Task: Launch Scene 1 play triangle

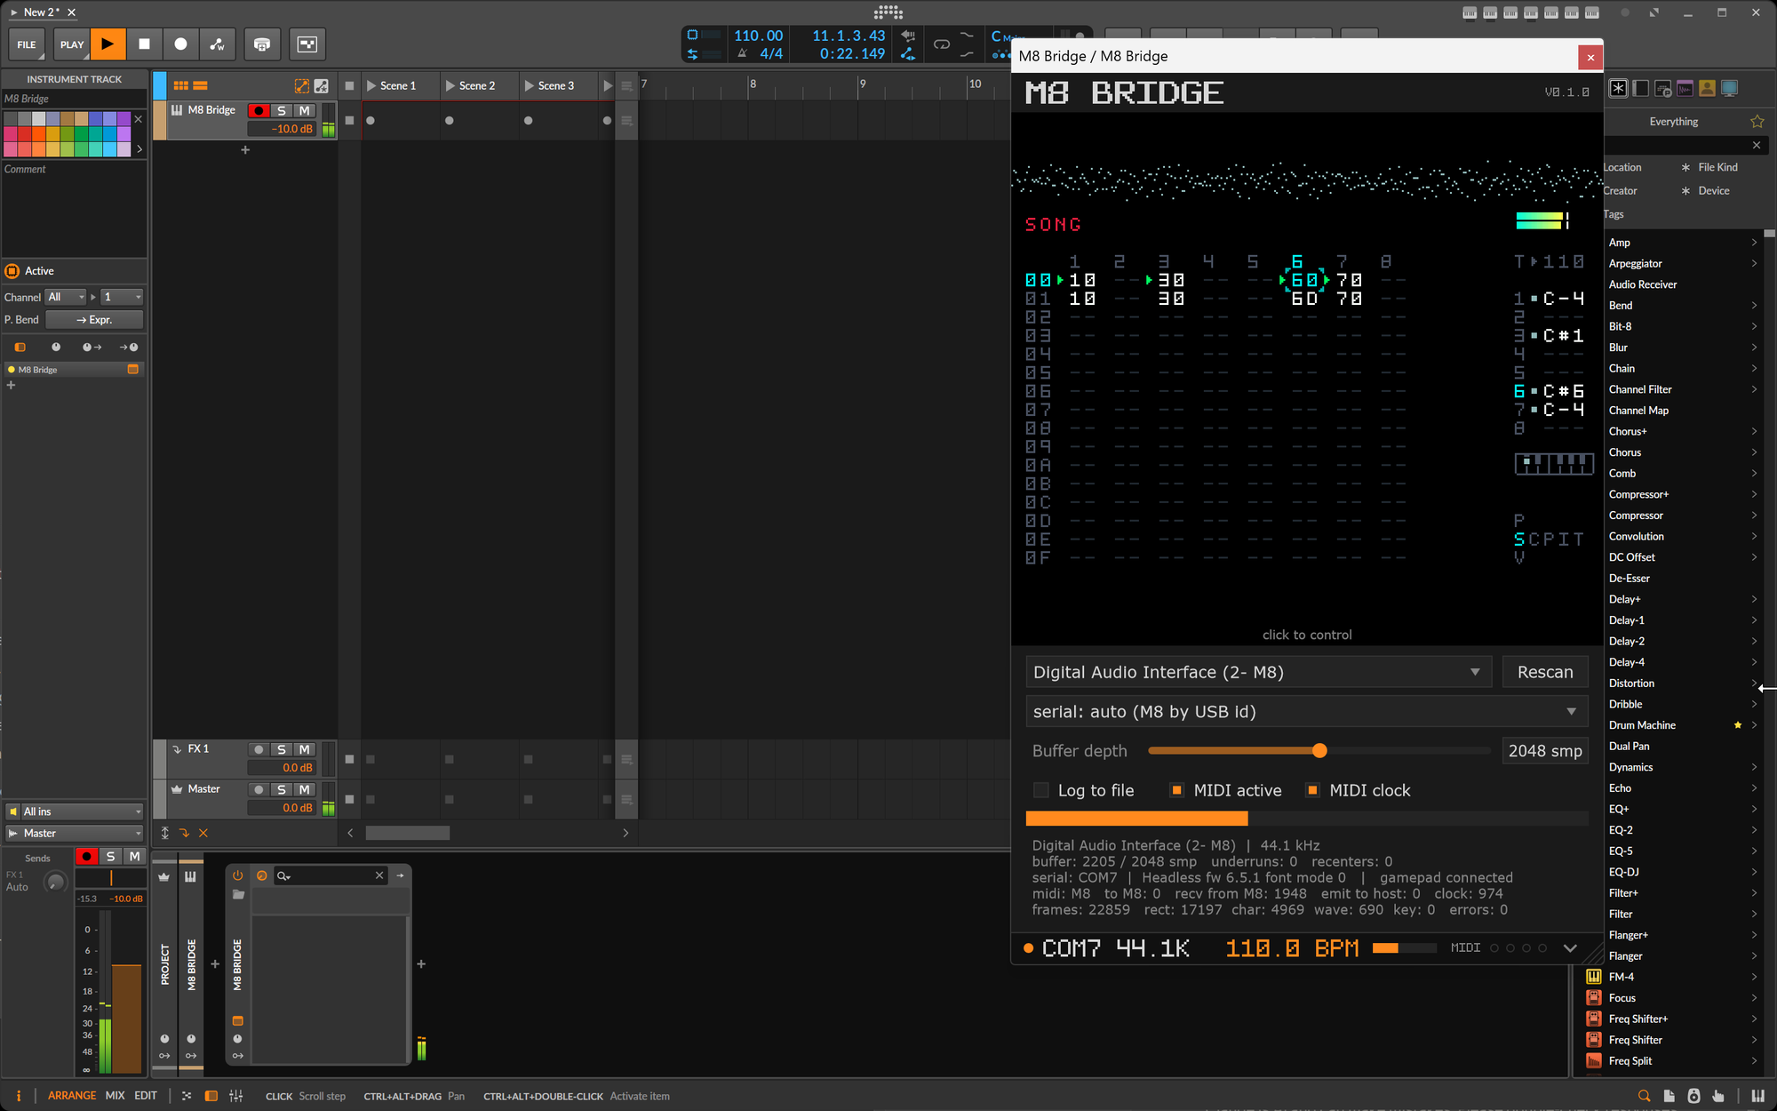Action: click(x=371, y=86)
